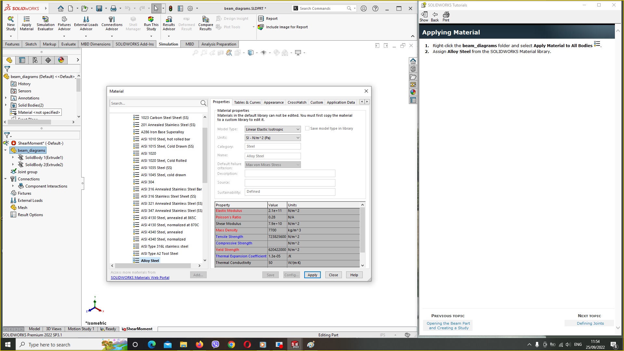Open Firefox from taskbar

click(x=199, y=344)
